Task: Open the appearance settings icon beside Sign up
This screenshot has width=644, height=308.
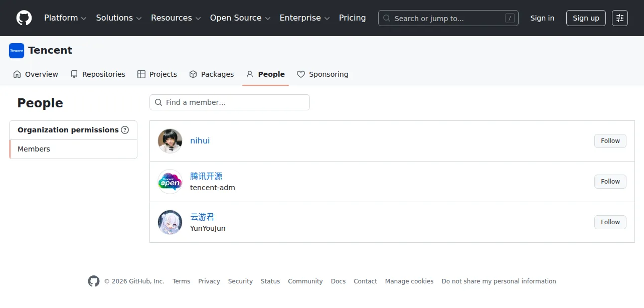Action: [620, 18]
